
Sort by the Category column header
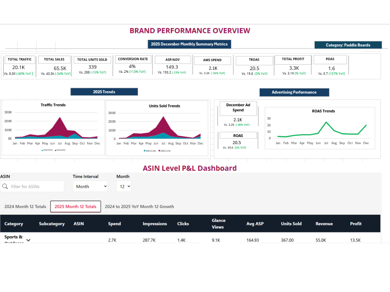coord(14,224)
